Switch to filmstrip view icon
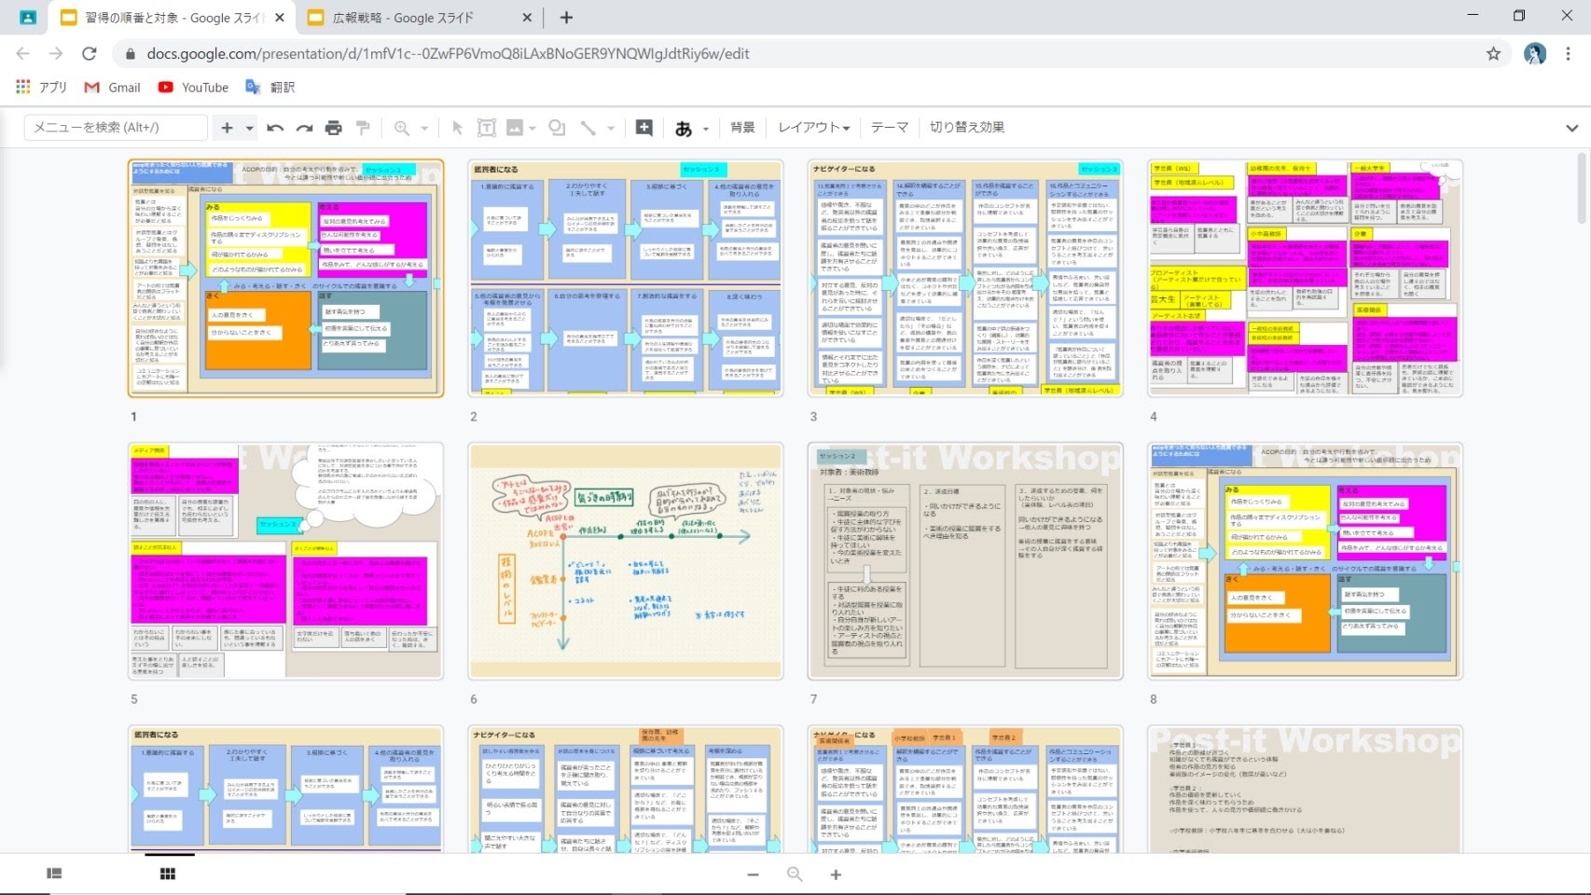Screen dimensions: 1591x895 54,874
